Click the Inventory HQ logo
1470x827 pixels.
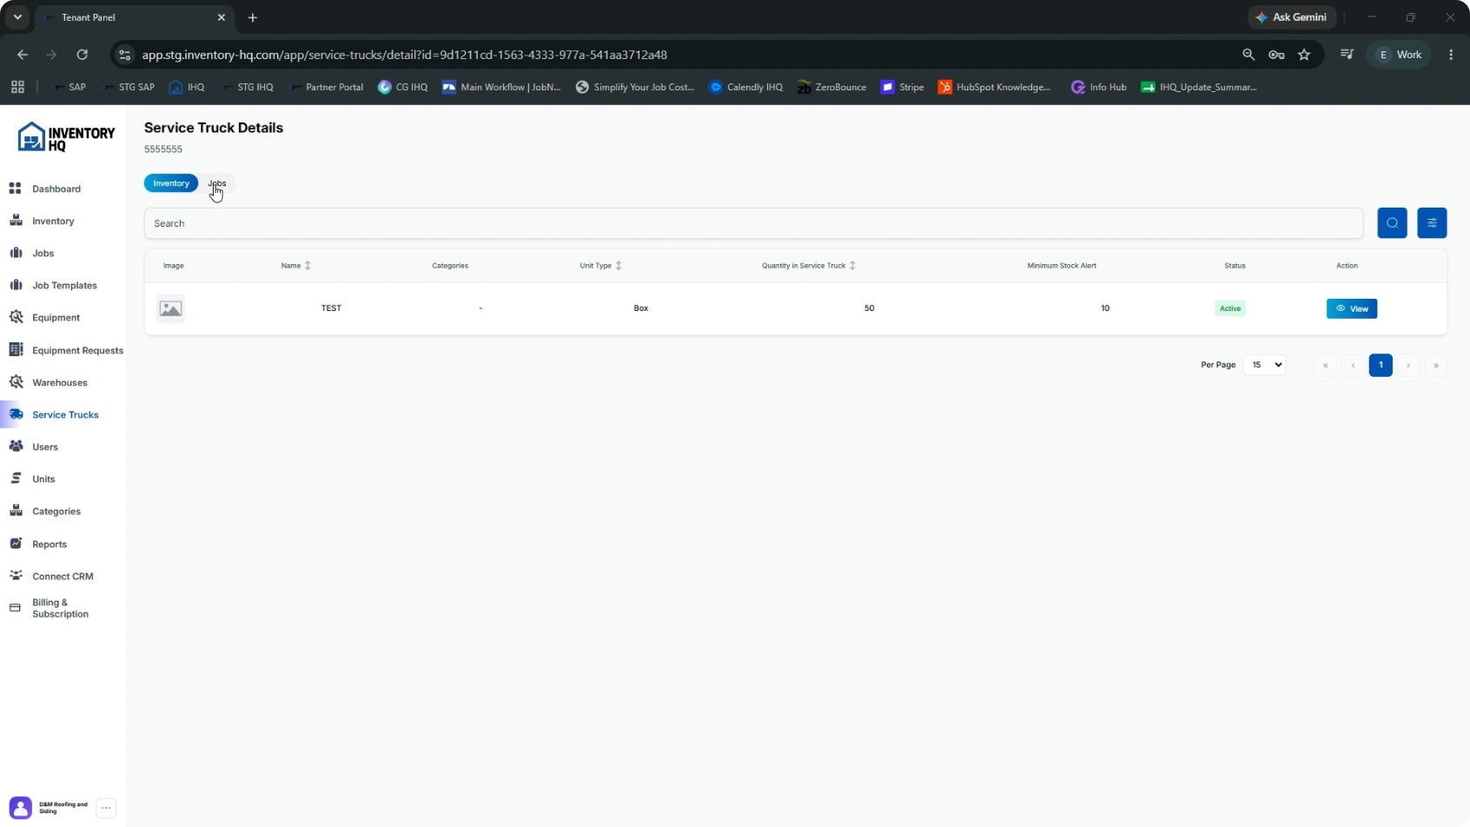[x=66, y=137]
